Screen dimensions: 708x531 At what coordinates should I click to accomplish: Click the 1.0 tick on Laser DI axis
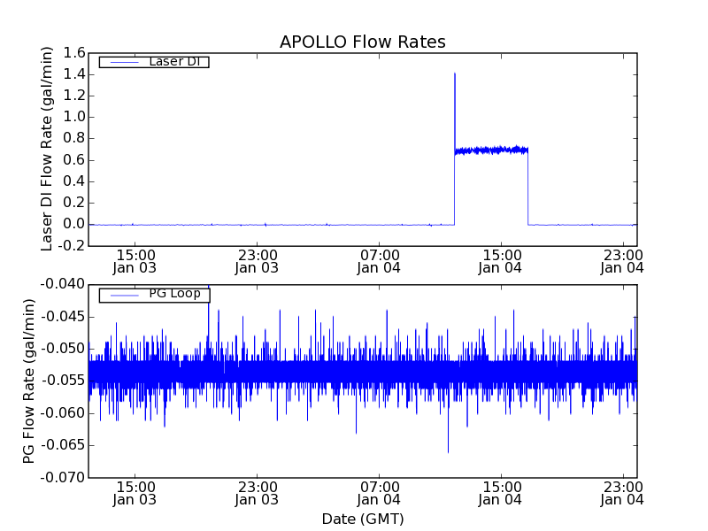[74, 117]
